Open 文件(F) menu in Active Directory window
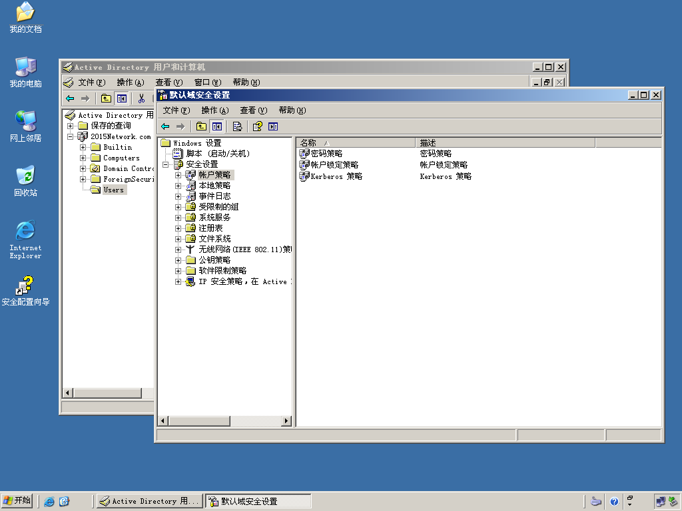 pos(92,83)
